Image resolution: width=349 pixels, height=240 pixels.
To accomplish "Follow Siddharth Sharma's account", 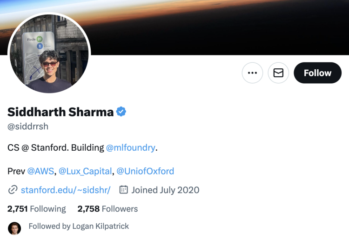I will [x=317, y=73].
